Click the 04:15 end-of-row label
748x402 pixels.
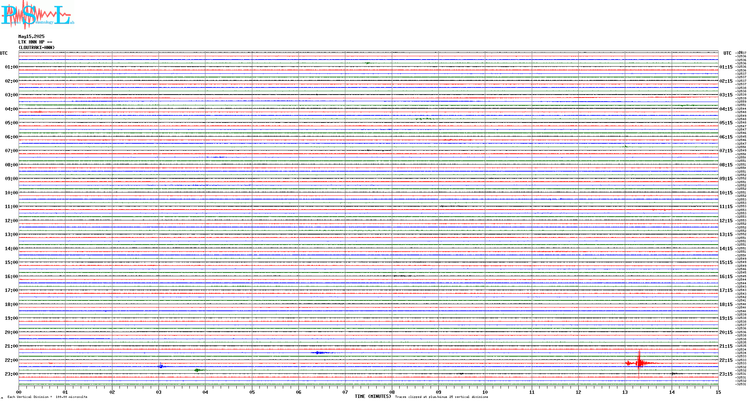tap(726, 109)
